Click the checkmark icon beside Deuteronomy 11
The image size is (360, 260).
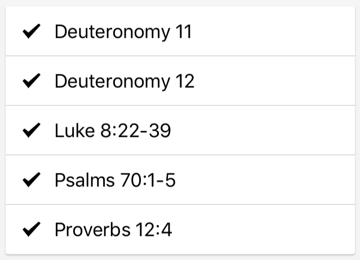[x=31, y=32]
